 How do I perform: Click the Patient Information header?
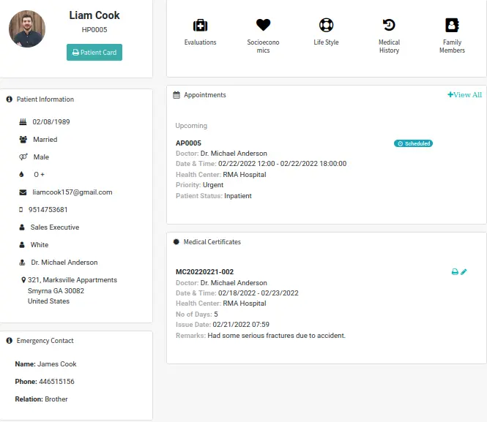[x=45, y=99]
